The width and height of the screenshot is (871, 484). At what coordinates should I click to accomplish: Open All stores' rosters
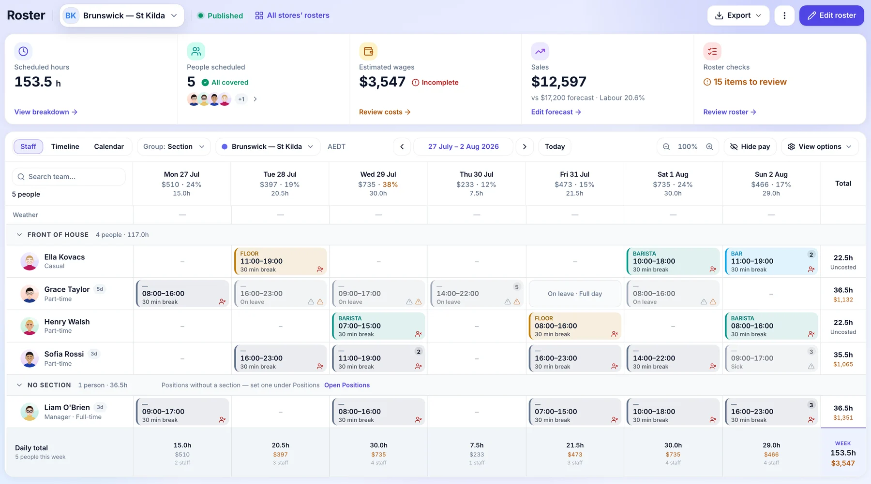point(292,15)
